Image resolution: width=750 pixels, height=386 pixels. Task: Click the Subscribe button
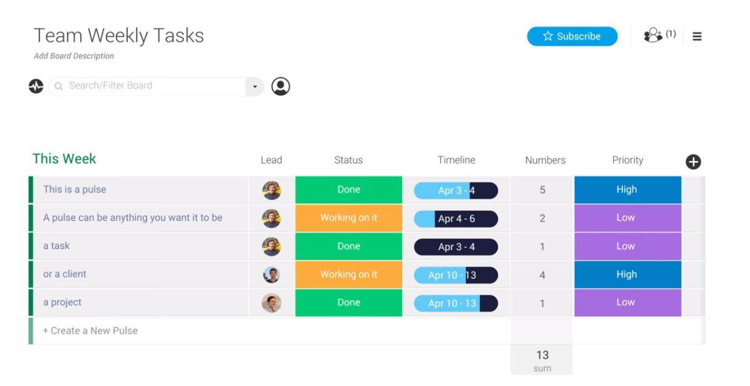click(571, 36)
